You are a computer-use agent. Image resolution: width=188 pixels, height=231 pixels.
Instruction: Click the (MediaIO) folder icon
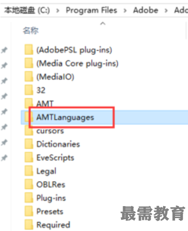29,76
